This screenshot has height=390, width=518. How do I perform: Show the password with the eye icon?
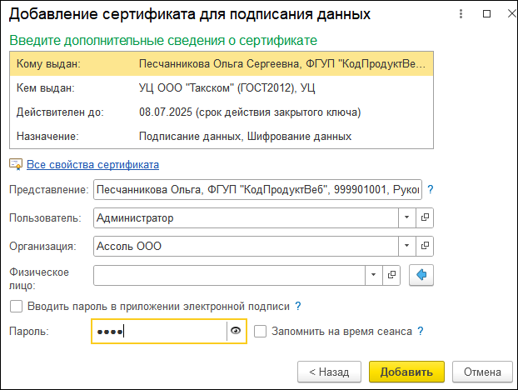pyautogui.click(x=236, y=332)
